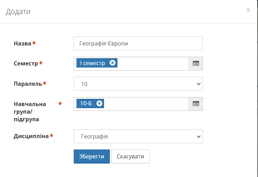Remove the "10-Б" group tag

tap(99, 103)
